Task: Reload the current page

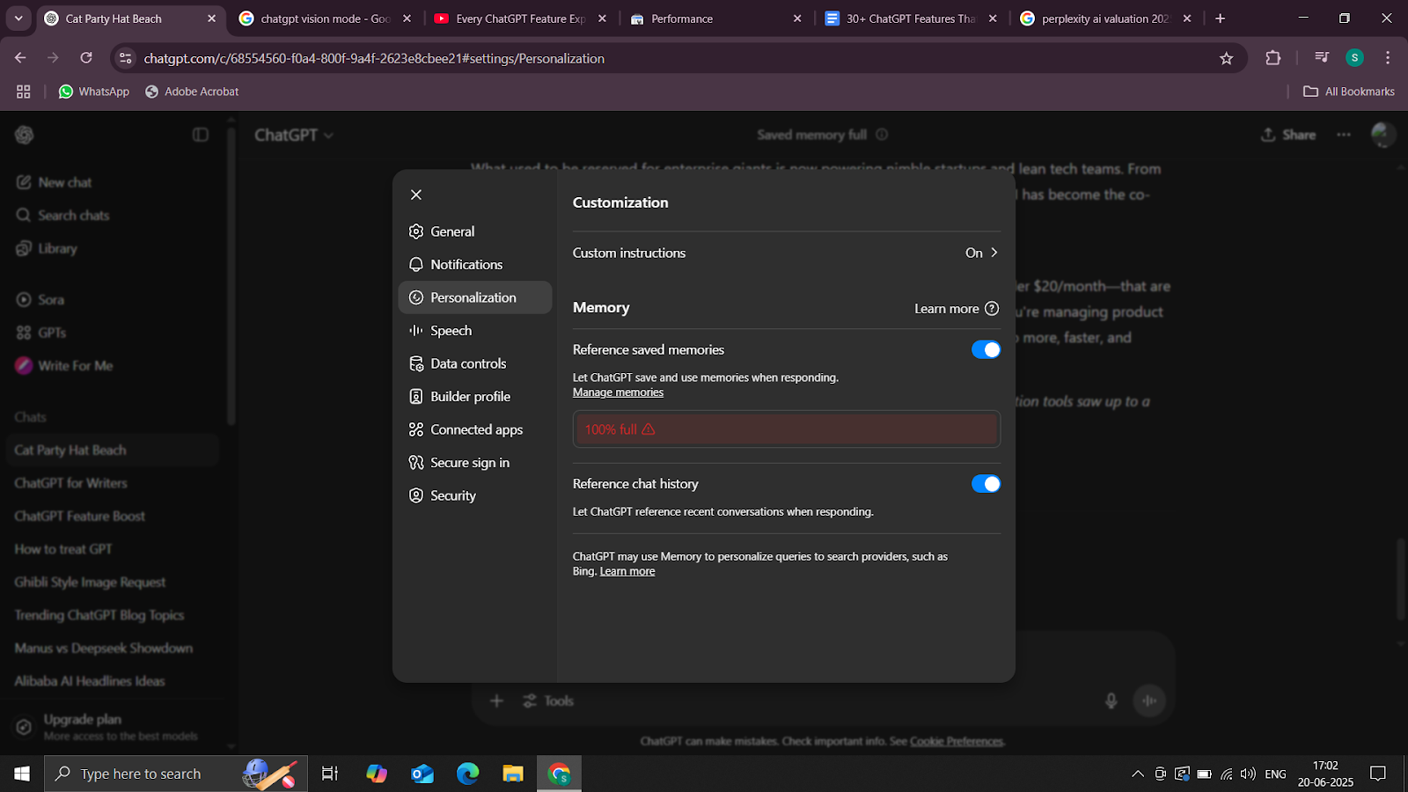Action: coord(86,58)
